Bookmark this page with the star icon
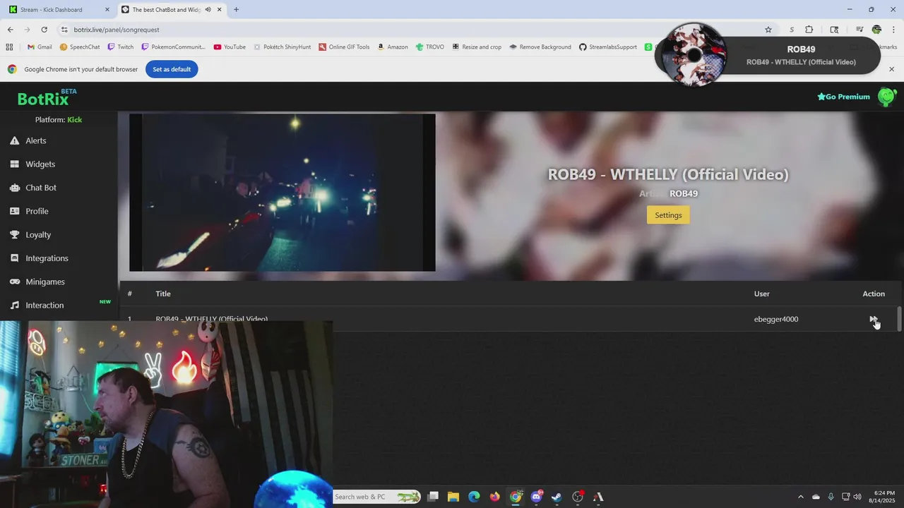This screenshot has height=508, width=904. (x=768, y=30)
